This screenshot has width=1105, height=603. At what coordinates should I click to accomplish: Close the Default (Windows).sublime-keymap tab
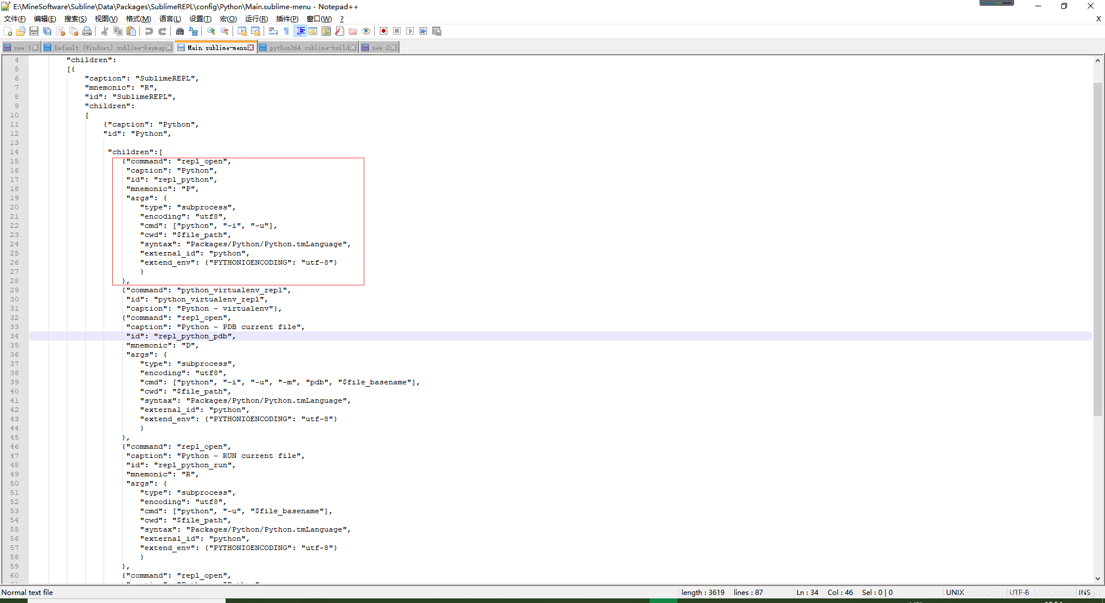pos(169,48)
